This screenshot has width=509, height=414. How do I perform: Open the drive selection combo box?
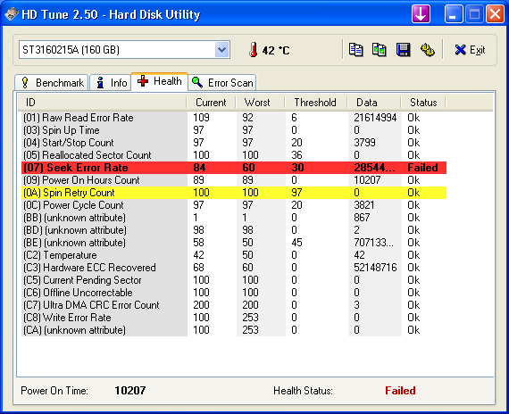coord(124,50)
